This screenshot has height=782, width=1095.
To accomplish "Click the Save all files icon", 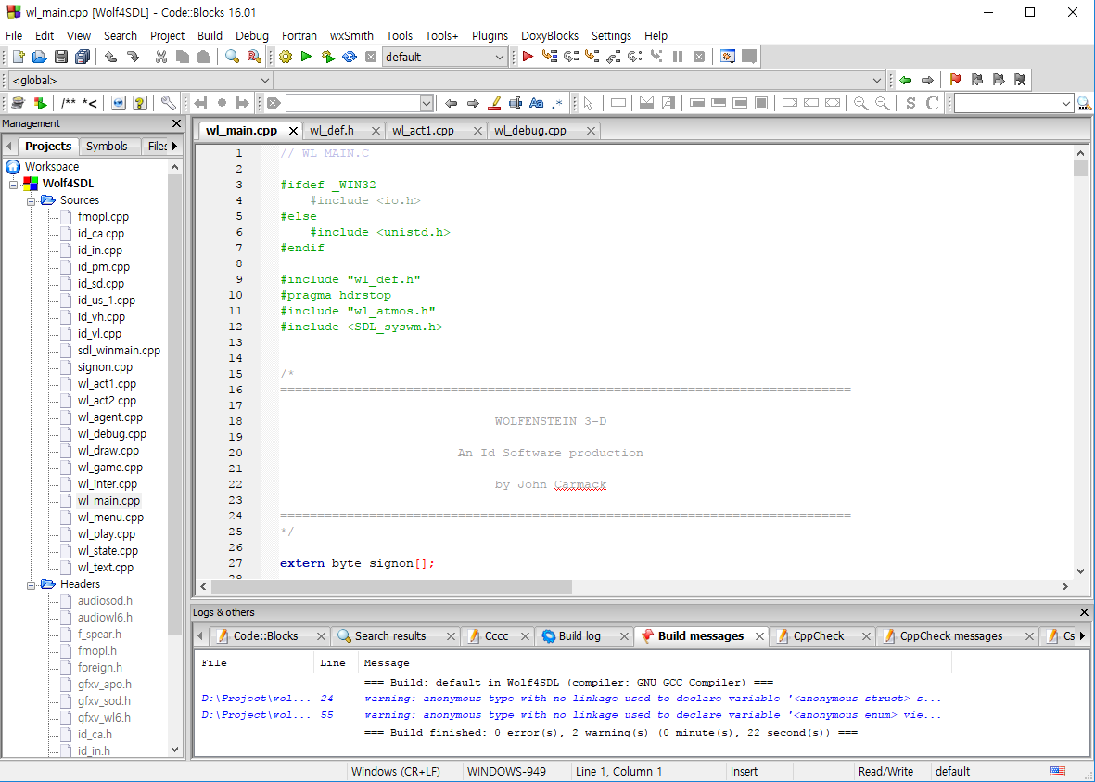I will (83, 58).
